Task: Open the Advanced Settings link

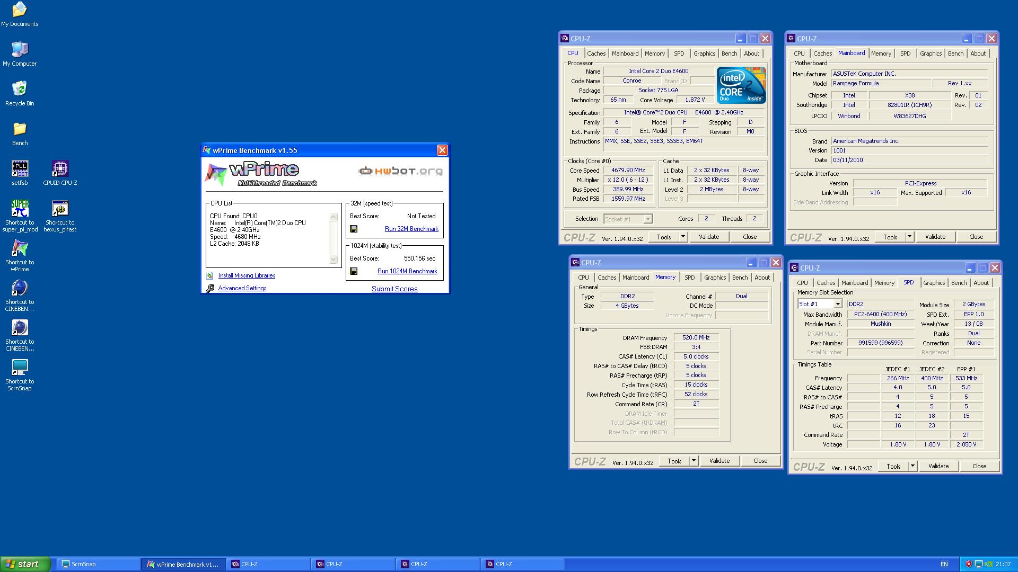Action: tap(242, 288)
